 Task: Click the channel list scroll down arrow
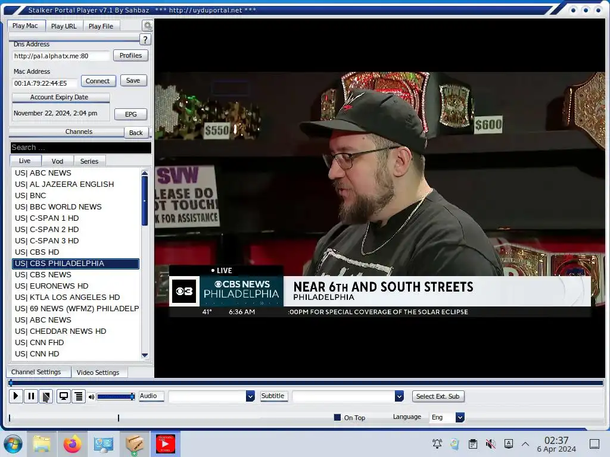[145, 355]
